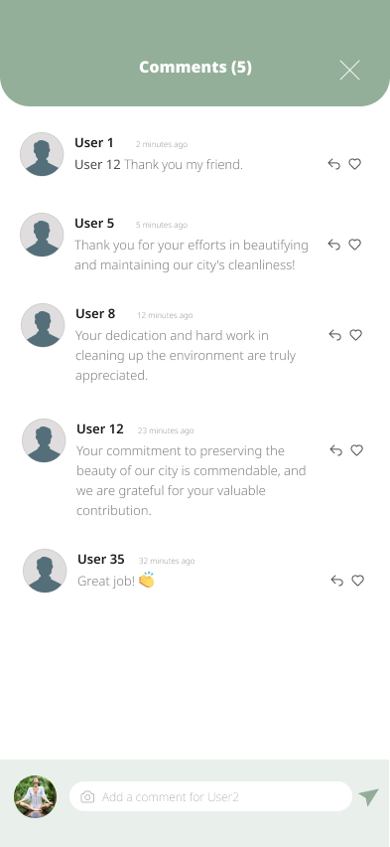
Task: Open User 1's profile avatar
Action: click(42, 154)
